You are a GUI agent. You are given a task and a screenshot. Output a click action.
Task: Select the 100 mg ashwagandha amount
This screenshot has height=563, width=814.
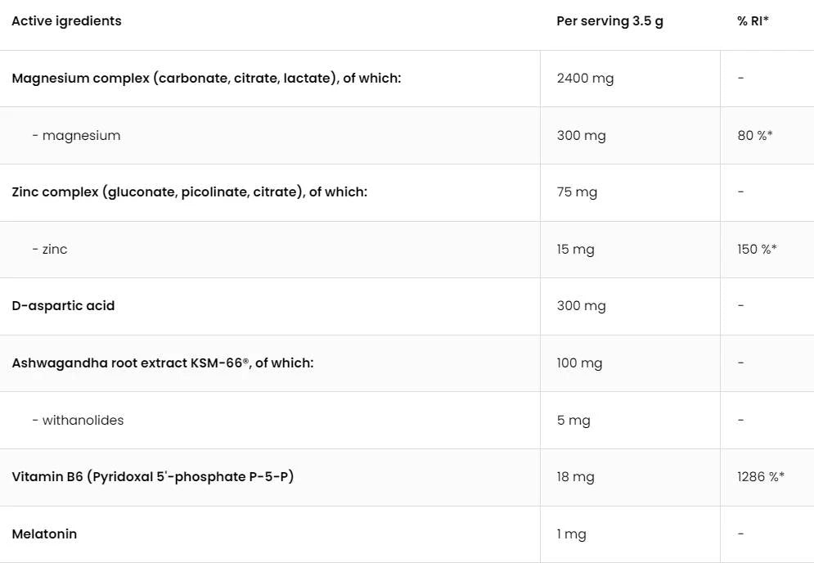[x=579, y=363]
